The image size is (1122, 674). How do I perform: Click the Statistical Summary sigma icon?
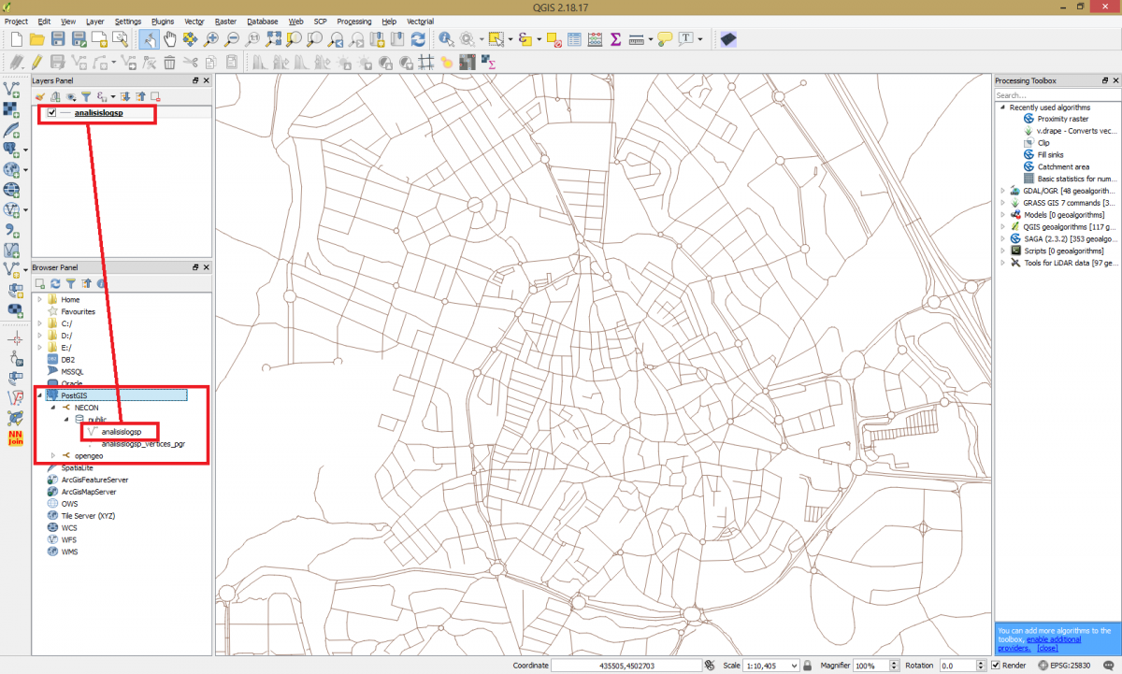coord(615,39)
